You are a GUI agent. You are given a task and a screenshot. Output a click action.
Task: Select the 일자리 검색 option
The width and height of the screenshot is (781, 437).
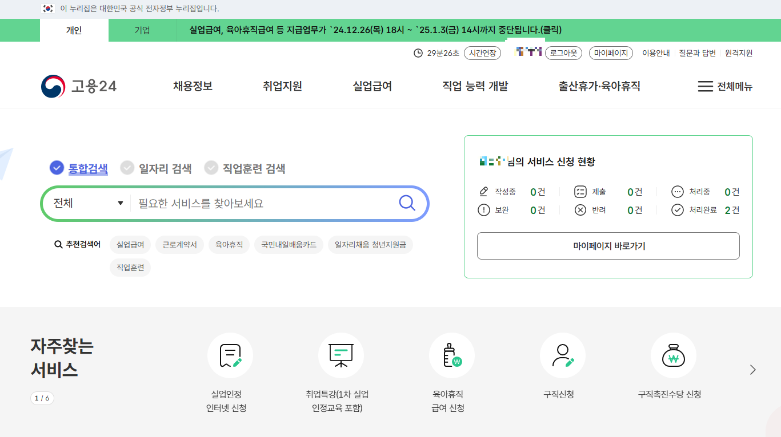point(156,168)
